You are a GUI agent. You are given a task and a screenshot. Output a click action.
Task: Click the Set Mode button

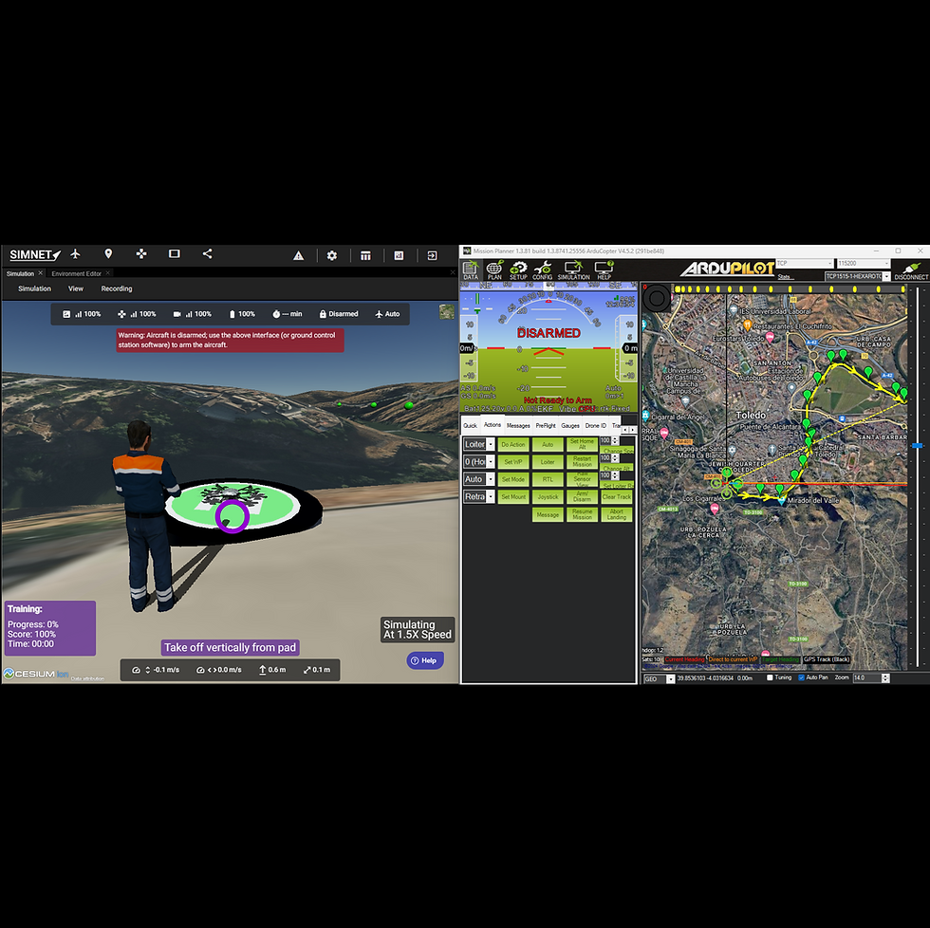[513, 479]
